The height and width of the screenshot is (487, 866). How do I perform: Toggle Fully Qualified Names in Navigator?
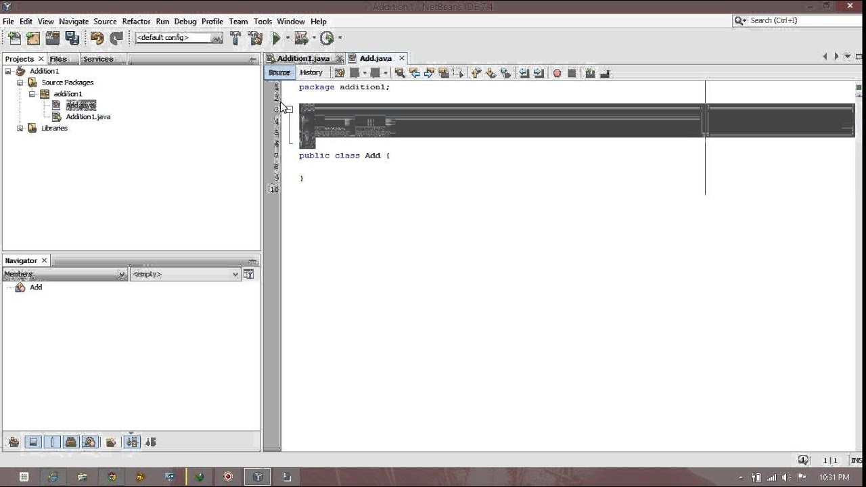pyautogui.click(x=112, y=442)
